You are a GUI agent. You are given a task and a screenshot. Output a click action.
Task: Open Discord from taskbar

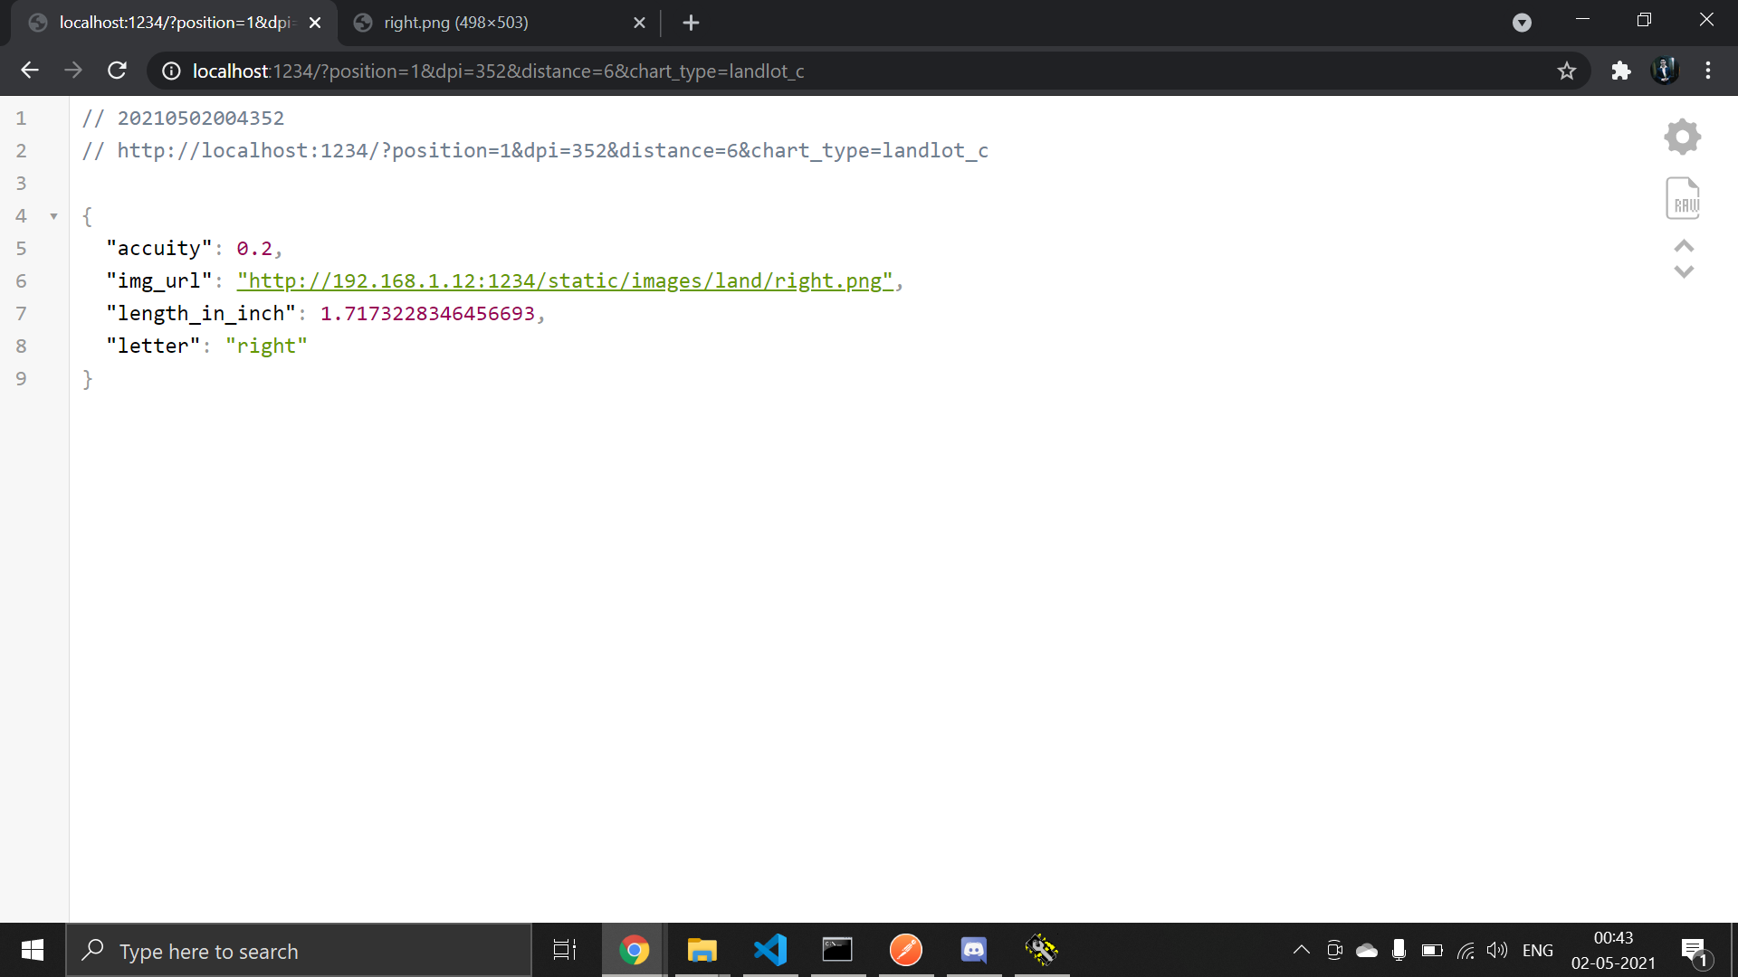973,950
